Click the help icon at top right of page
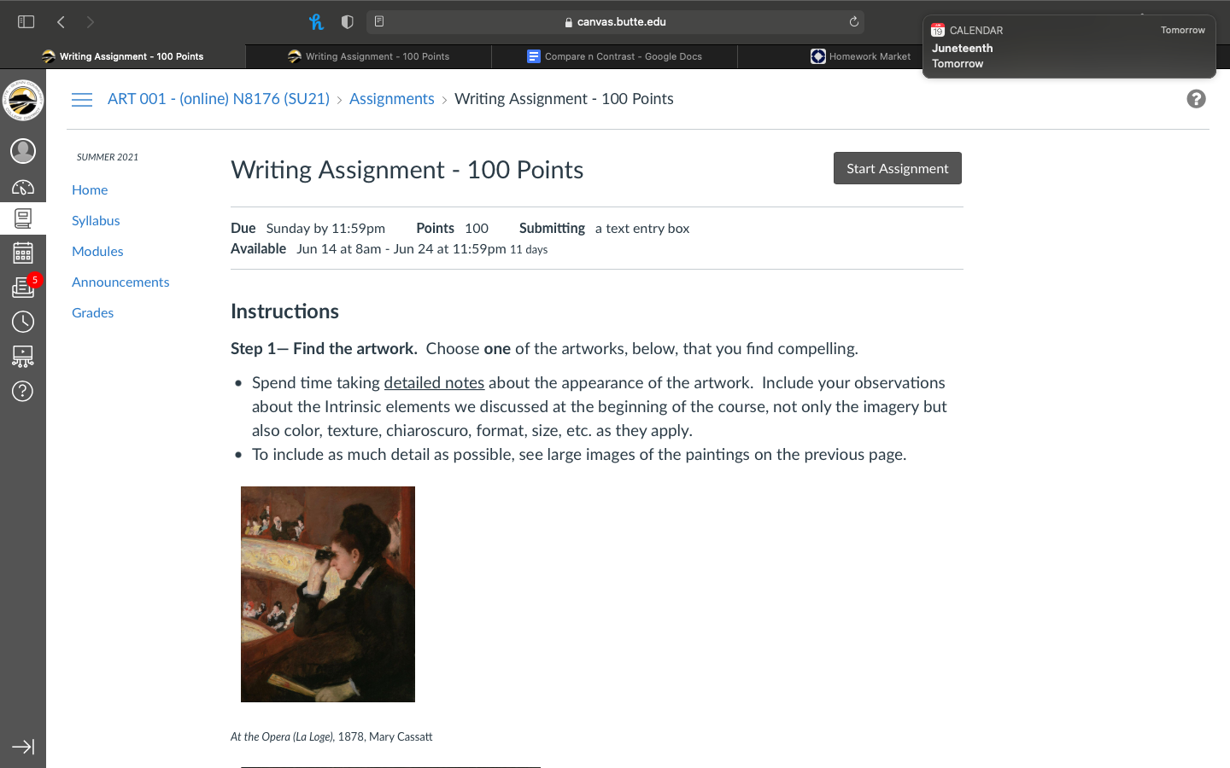Image resolution: width=1230 pixels, height=768 pixels. 1196,99
